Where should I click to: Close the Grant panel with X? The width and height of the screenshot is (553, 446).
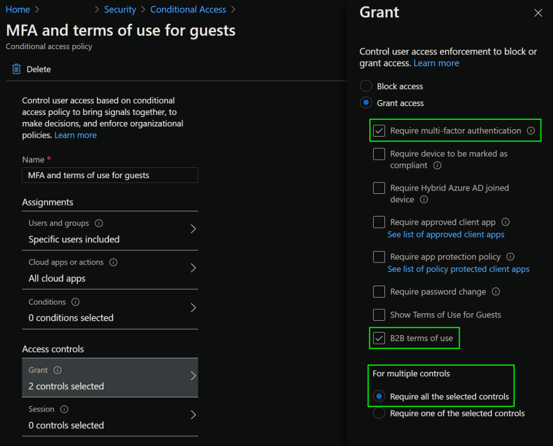(538, 13)
